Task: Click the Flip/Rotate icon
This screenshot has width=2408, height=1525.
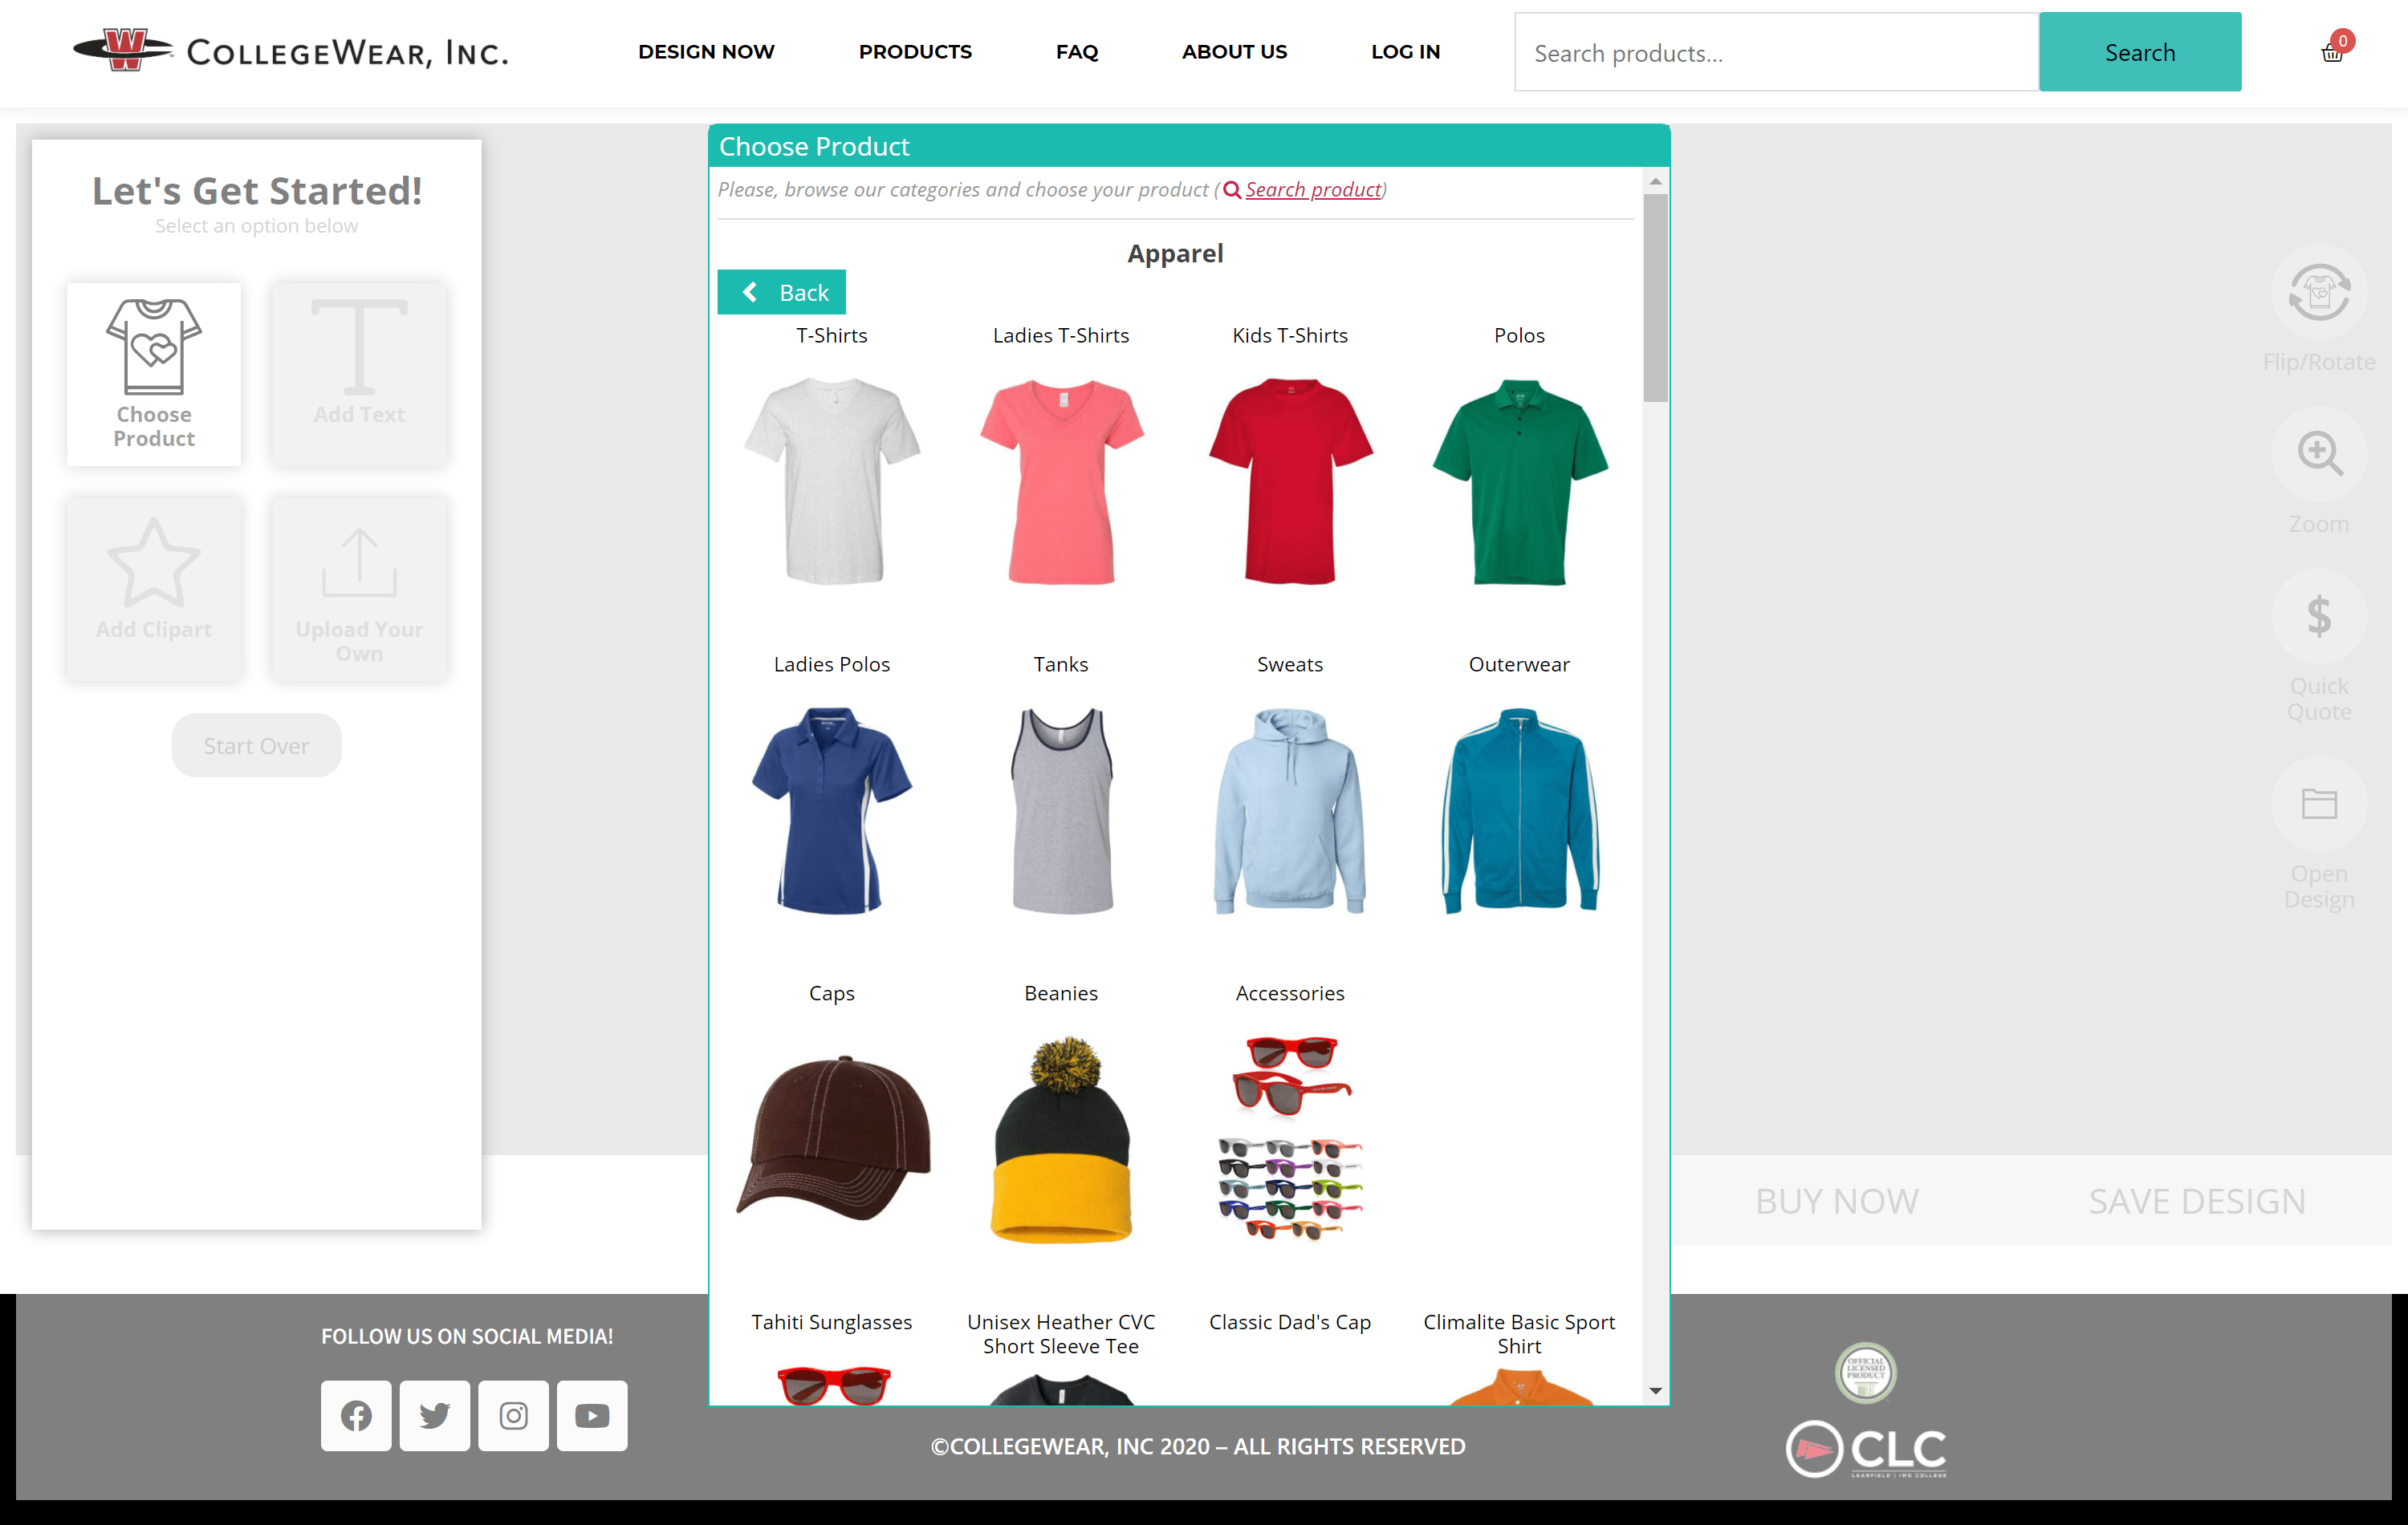Action: point(2318,293)
